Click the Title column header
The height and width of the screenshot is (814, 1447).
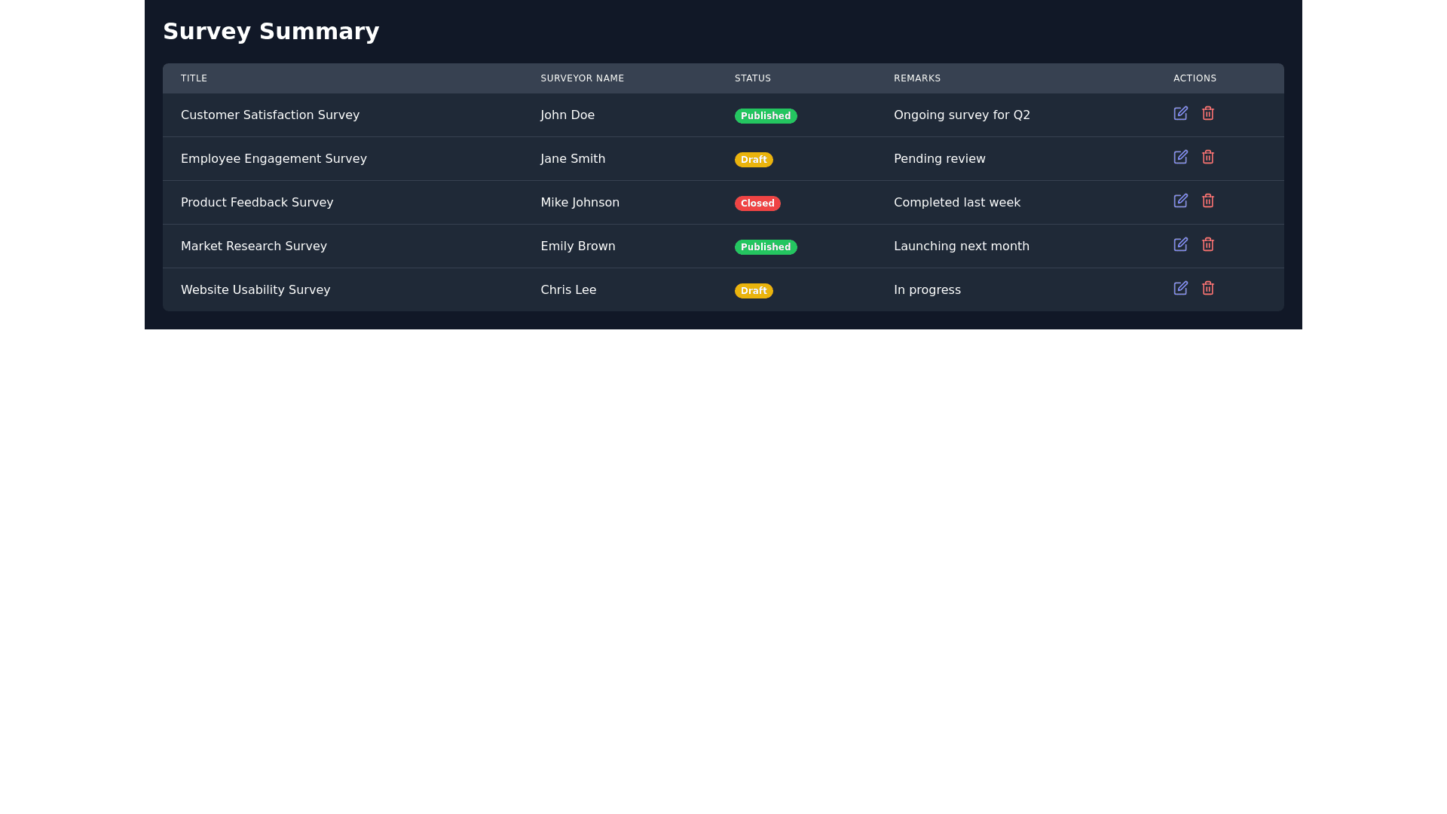click(x=194, y=78)
